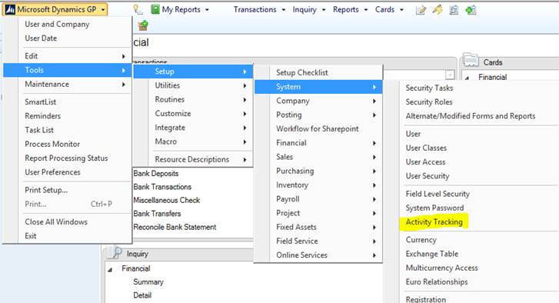Screen dimensions: 559x303
Task: Open Reminders menu item
Action: tap(42, 116)
